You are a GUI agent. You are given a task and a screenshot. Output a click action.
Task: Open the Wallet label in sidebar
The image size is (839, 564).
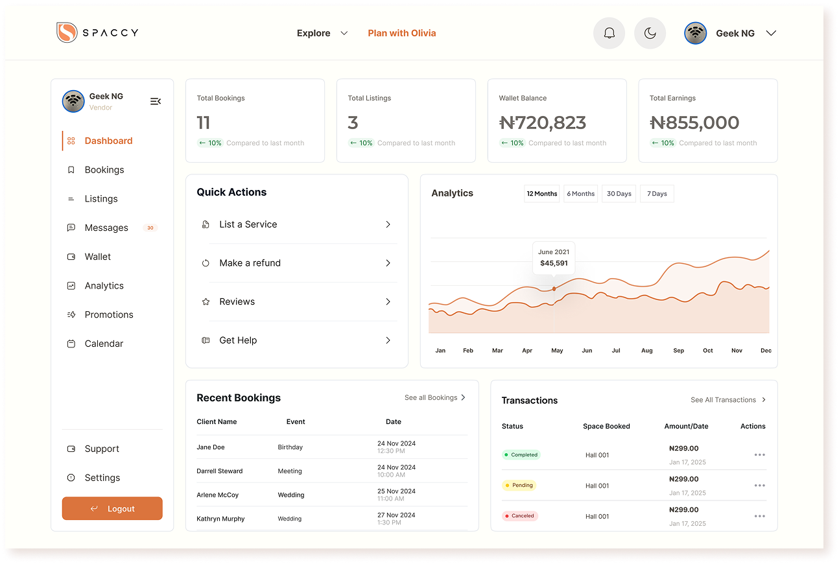click(98, 257)
